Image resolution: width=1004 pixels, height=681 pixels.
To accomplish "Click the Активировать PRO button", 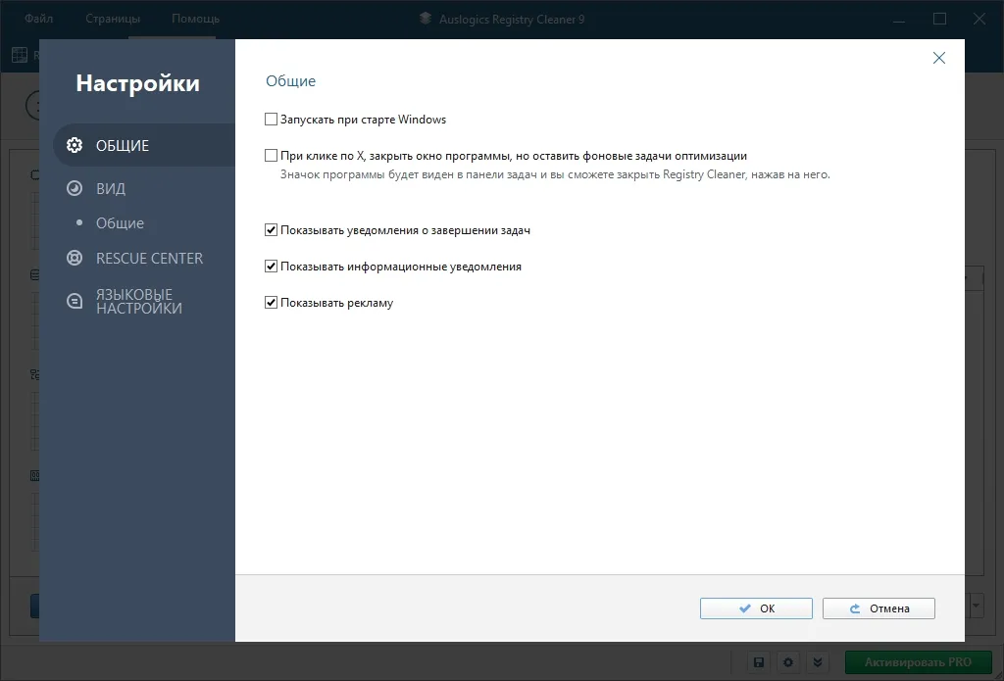I will click(918, 662).
